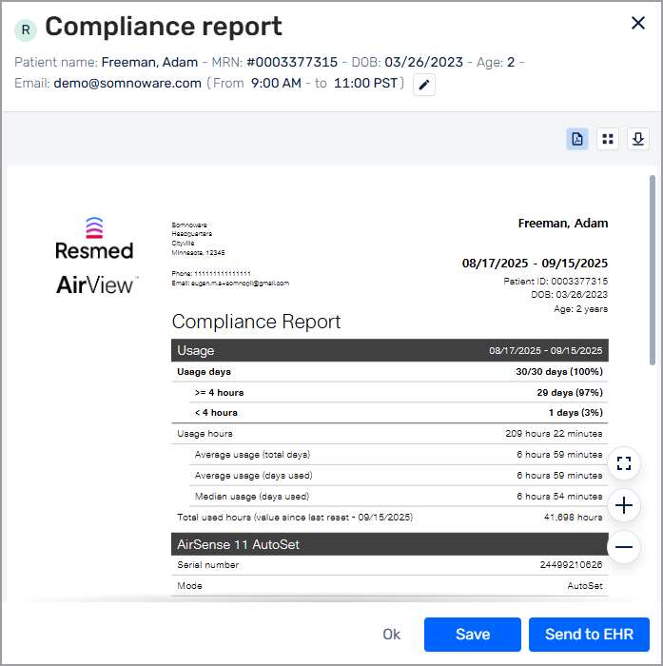This screenshot has height=666, width=663.
Task: Switch to PDF document view icon
Action: click(577, 139)
